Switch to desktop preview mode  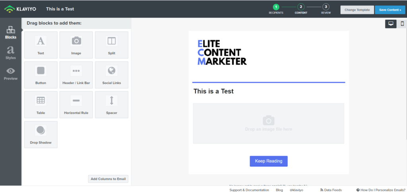tap(391, 23)
